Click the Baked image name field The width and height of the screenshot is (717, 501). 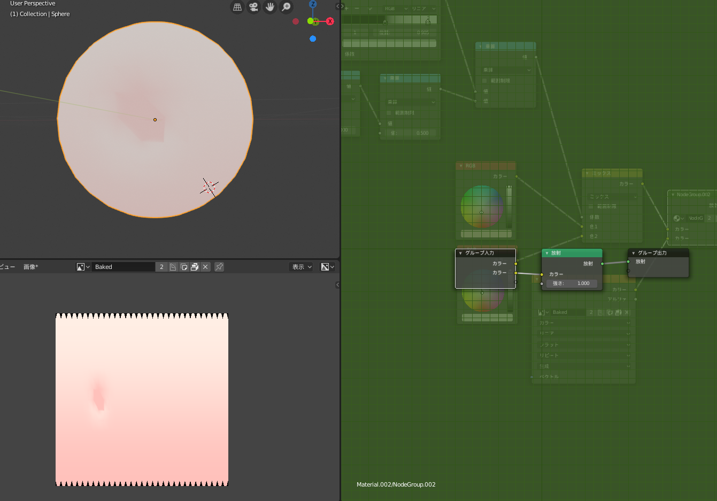[x=123, y=267]
